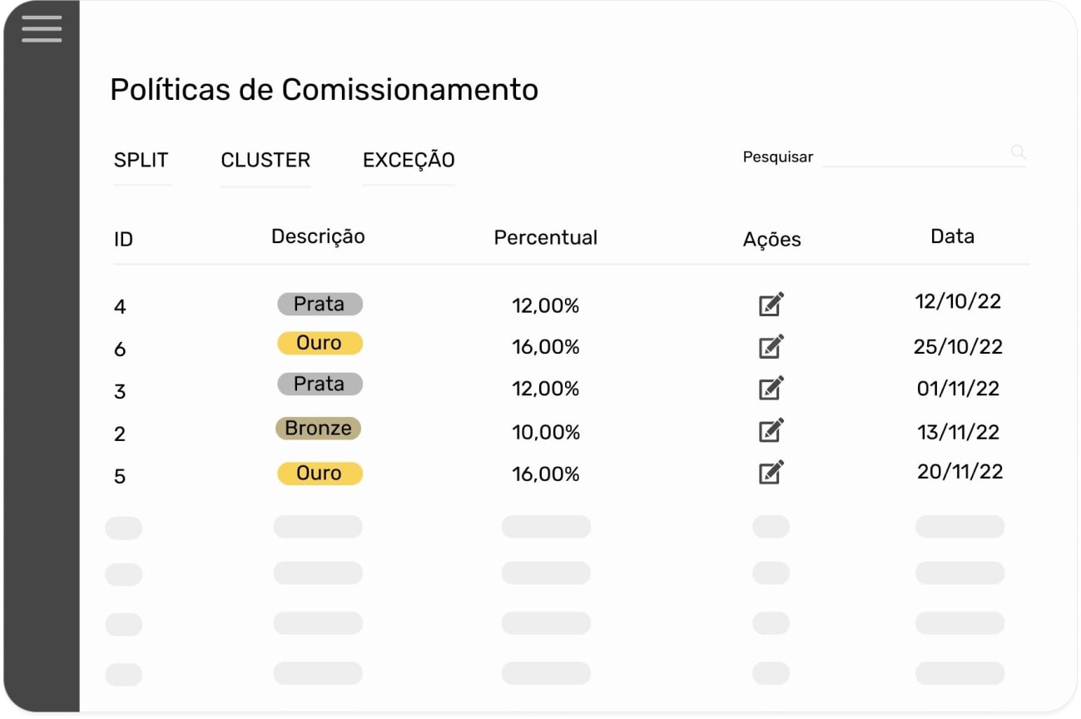Edit the Ouro policy dated 25/10/22
This screenshot has height=719, width=1081.
tap(770, 346)
